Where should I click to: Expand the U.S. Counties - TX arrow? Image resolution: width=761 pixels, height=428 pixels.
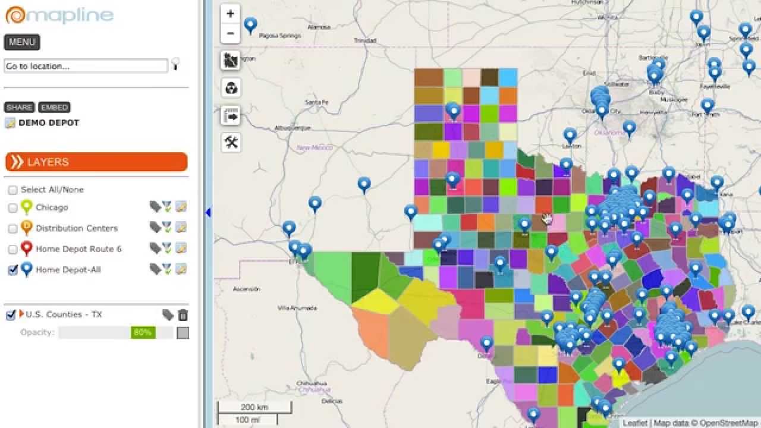(x=21, y=313)
